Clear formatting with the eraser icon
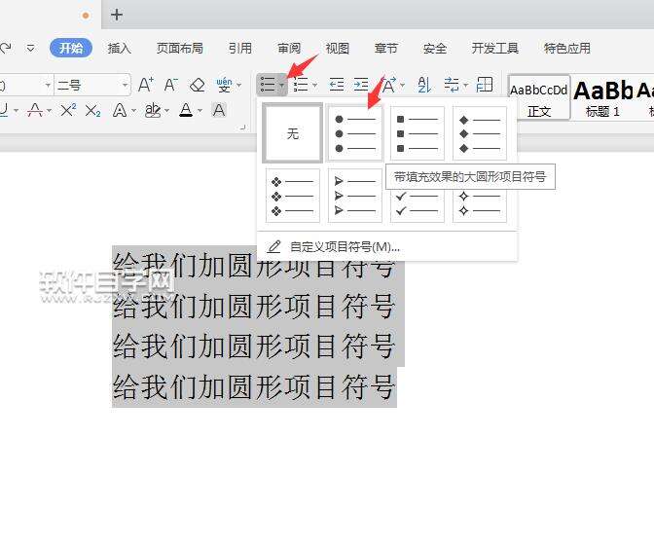Viewport: 654px width, 547px height. pyautogui.click(x=197, y=85)
